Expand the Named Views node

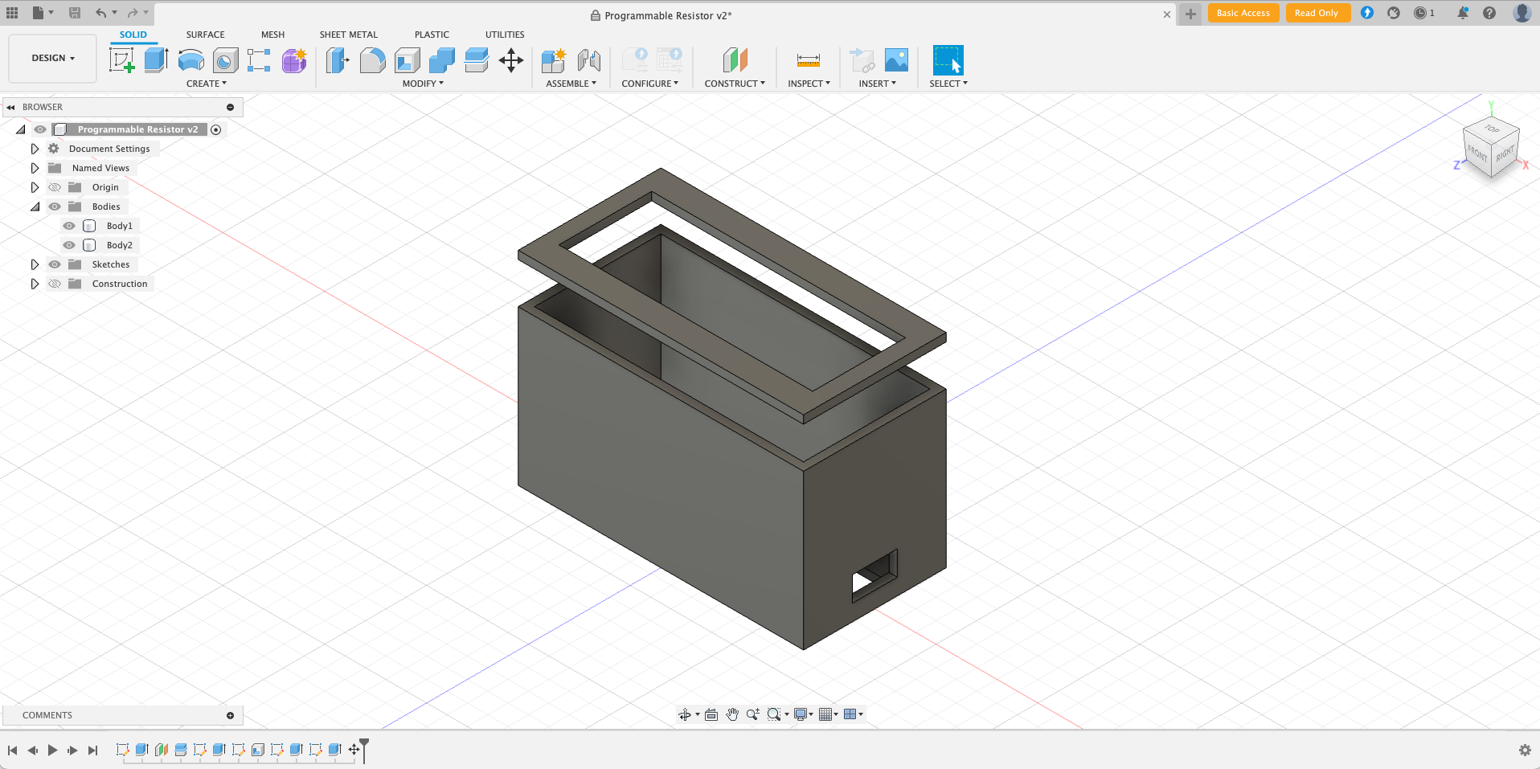tap(35, 168)
